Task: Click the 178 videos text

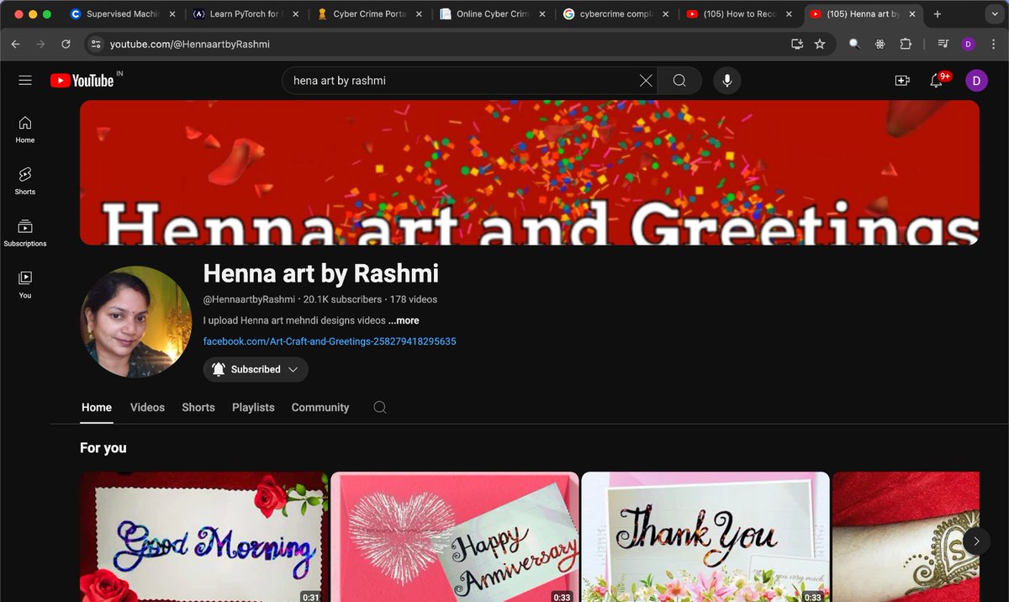Action: tap(414, 299)
